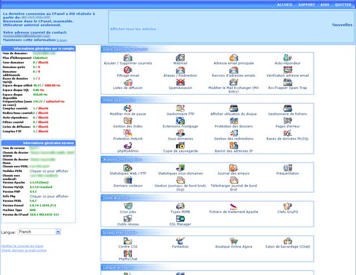The width and height of the screenshot is (356, 275).
Task: Go to ACCUEIL in top menu
Action: tap(285, 4)
